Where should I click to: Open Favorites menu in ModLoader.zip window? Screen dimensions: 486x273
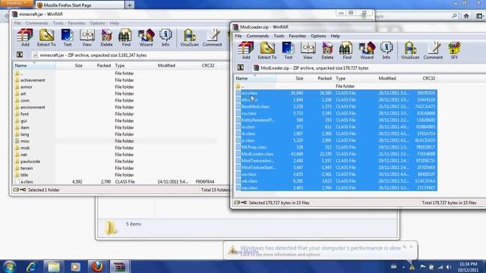click(x=297, y=36)
